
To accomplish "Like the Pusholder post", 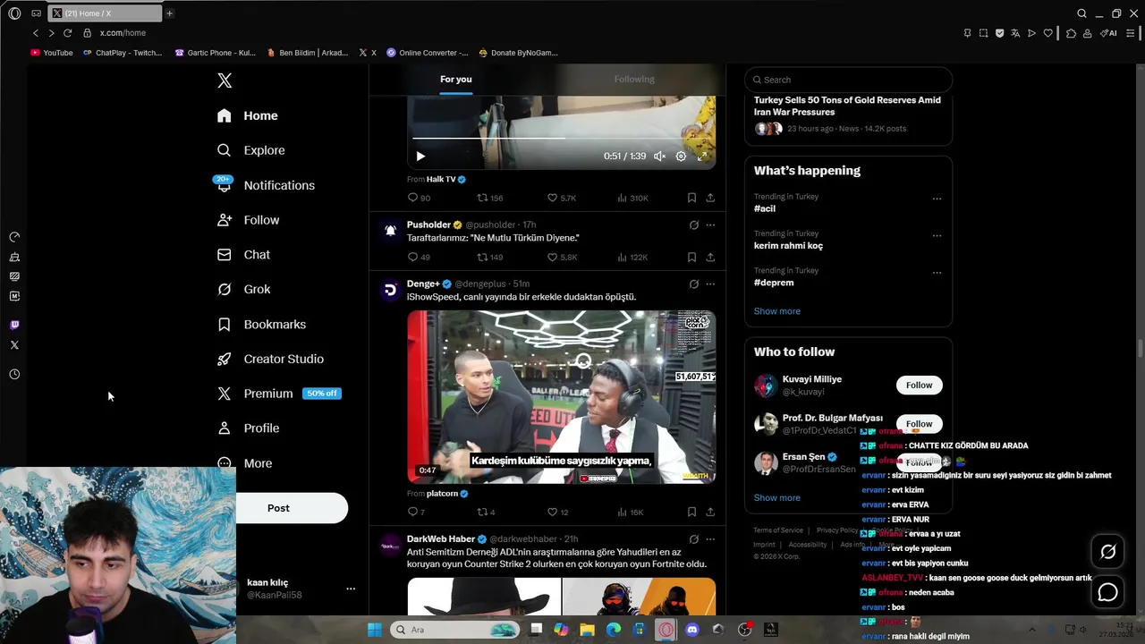I will coord(561,258).
